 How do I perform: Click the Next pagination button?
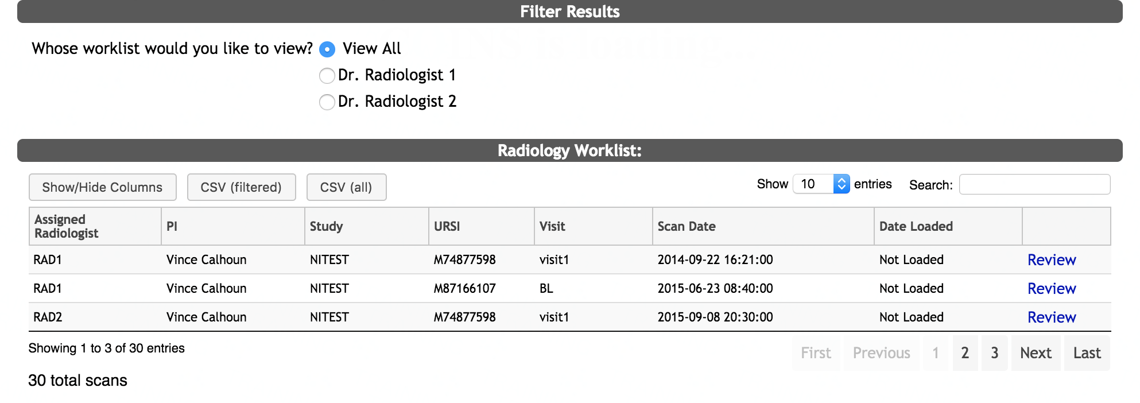(x=1036, y=353)
